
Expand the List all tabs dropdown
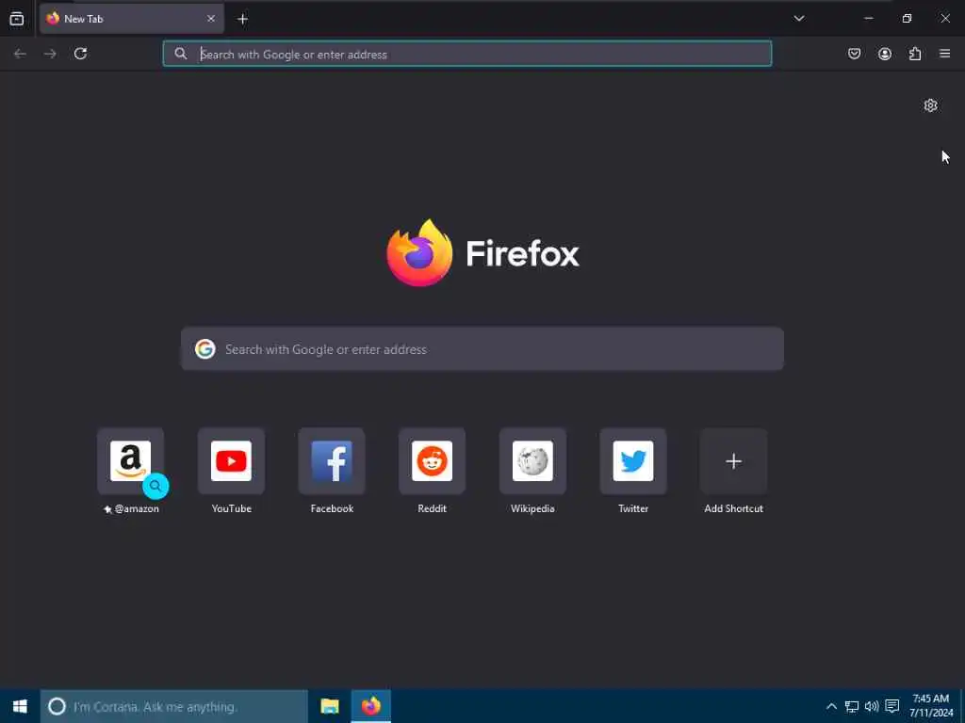point(799,19)
